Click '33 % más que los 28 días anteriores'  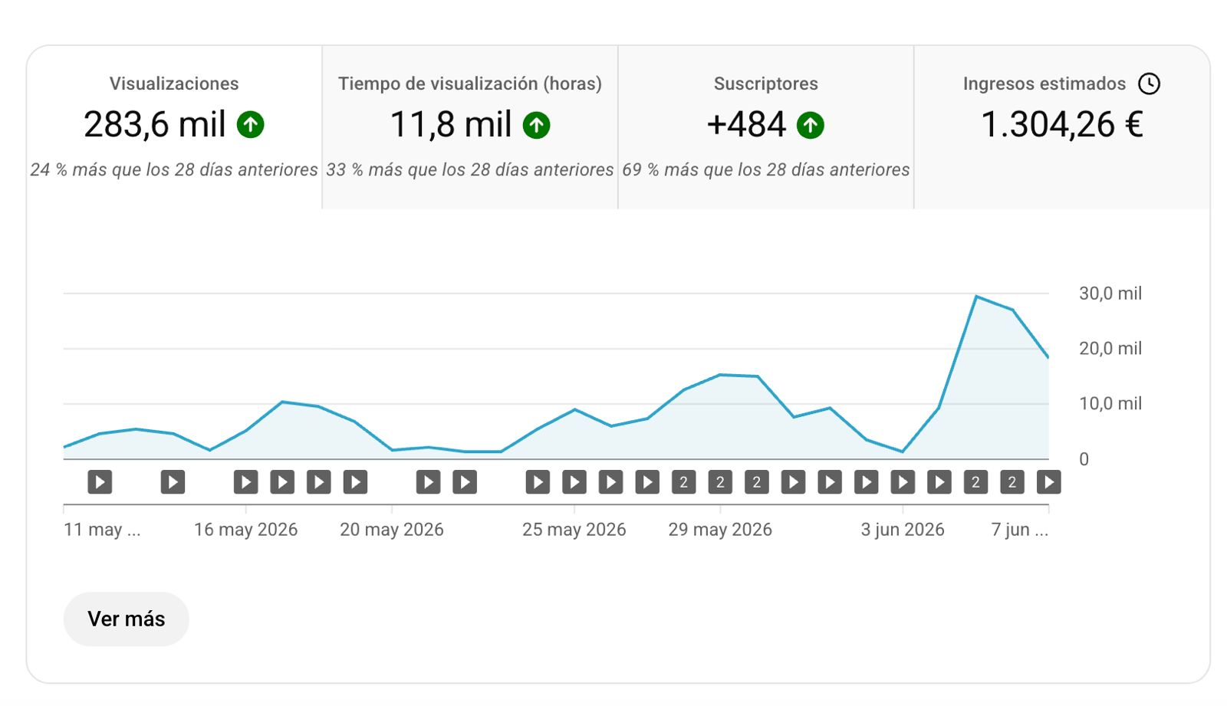pos(470,169)
